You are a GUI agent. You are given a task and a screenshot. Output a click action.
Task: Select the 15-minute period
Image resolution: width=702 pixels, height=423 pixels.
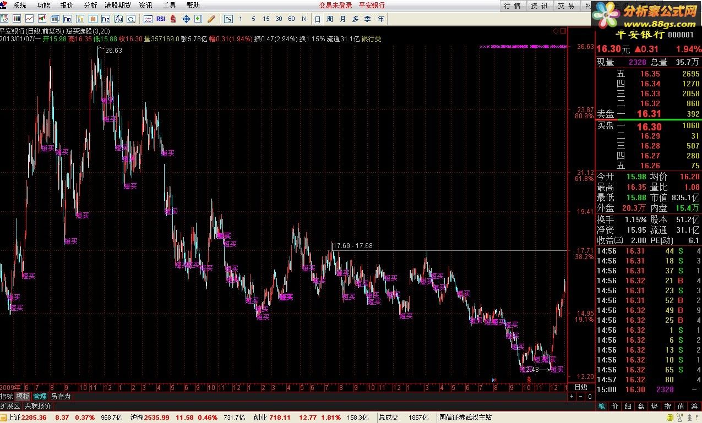[x=266, y=19]
